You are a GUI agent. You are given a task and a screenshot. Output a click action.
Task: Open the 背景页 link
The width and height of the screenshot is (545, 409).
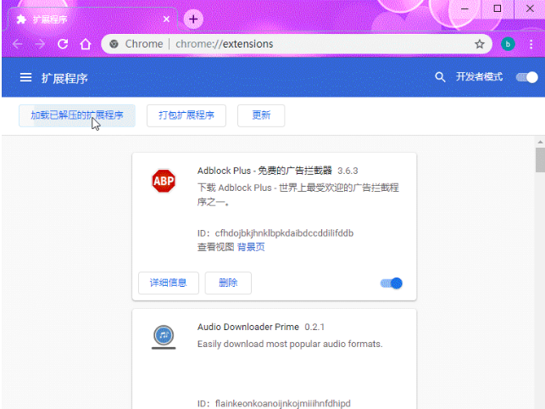251,247
